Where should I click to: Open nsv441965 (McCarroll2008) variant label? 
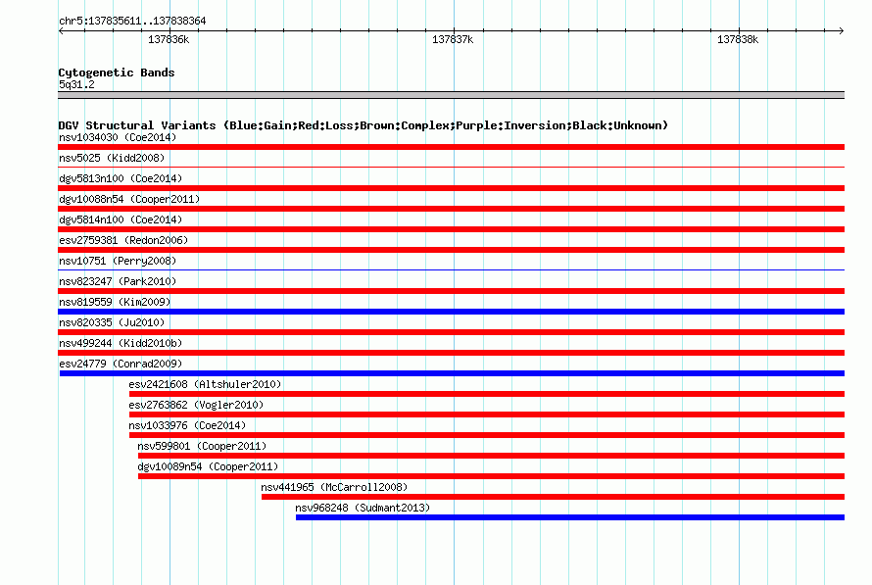[334, 487]
